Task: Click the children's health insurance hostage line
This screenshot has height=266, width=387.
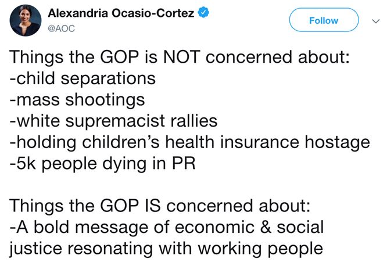Action: pyautogui.click(x=189, y=141)
